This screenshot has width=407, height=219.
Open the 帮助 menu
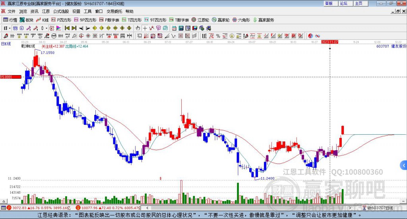[129, 11]
